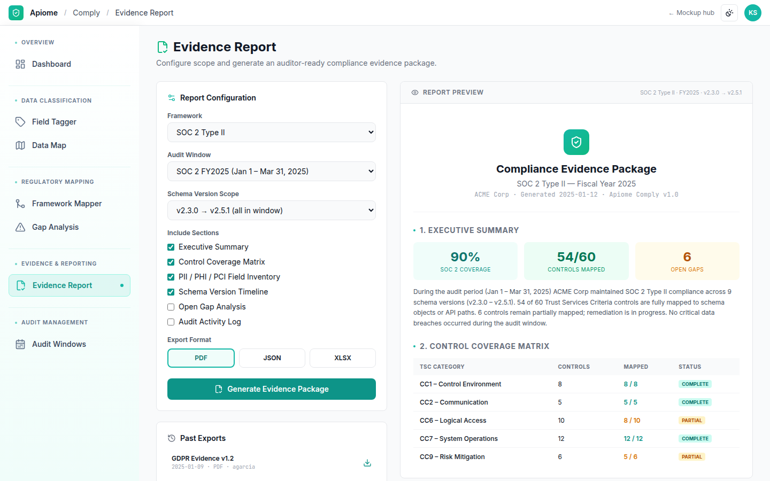Open Gap Analysis page
The height and width of the screenshot is (481, 770).
(x=70, y=227)
